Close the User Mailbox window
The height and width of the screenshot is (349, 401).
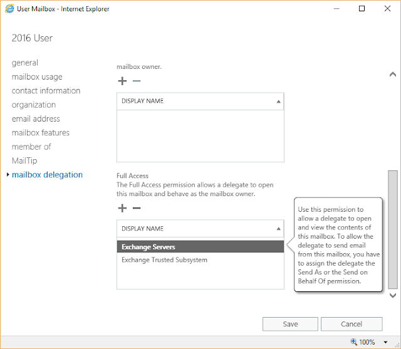(387, 9)
